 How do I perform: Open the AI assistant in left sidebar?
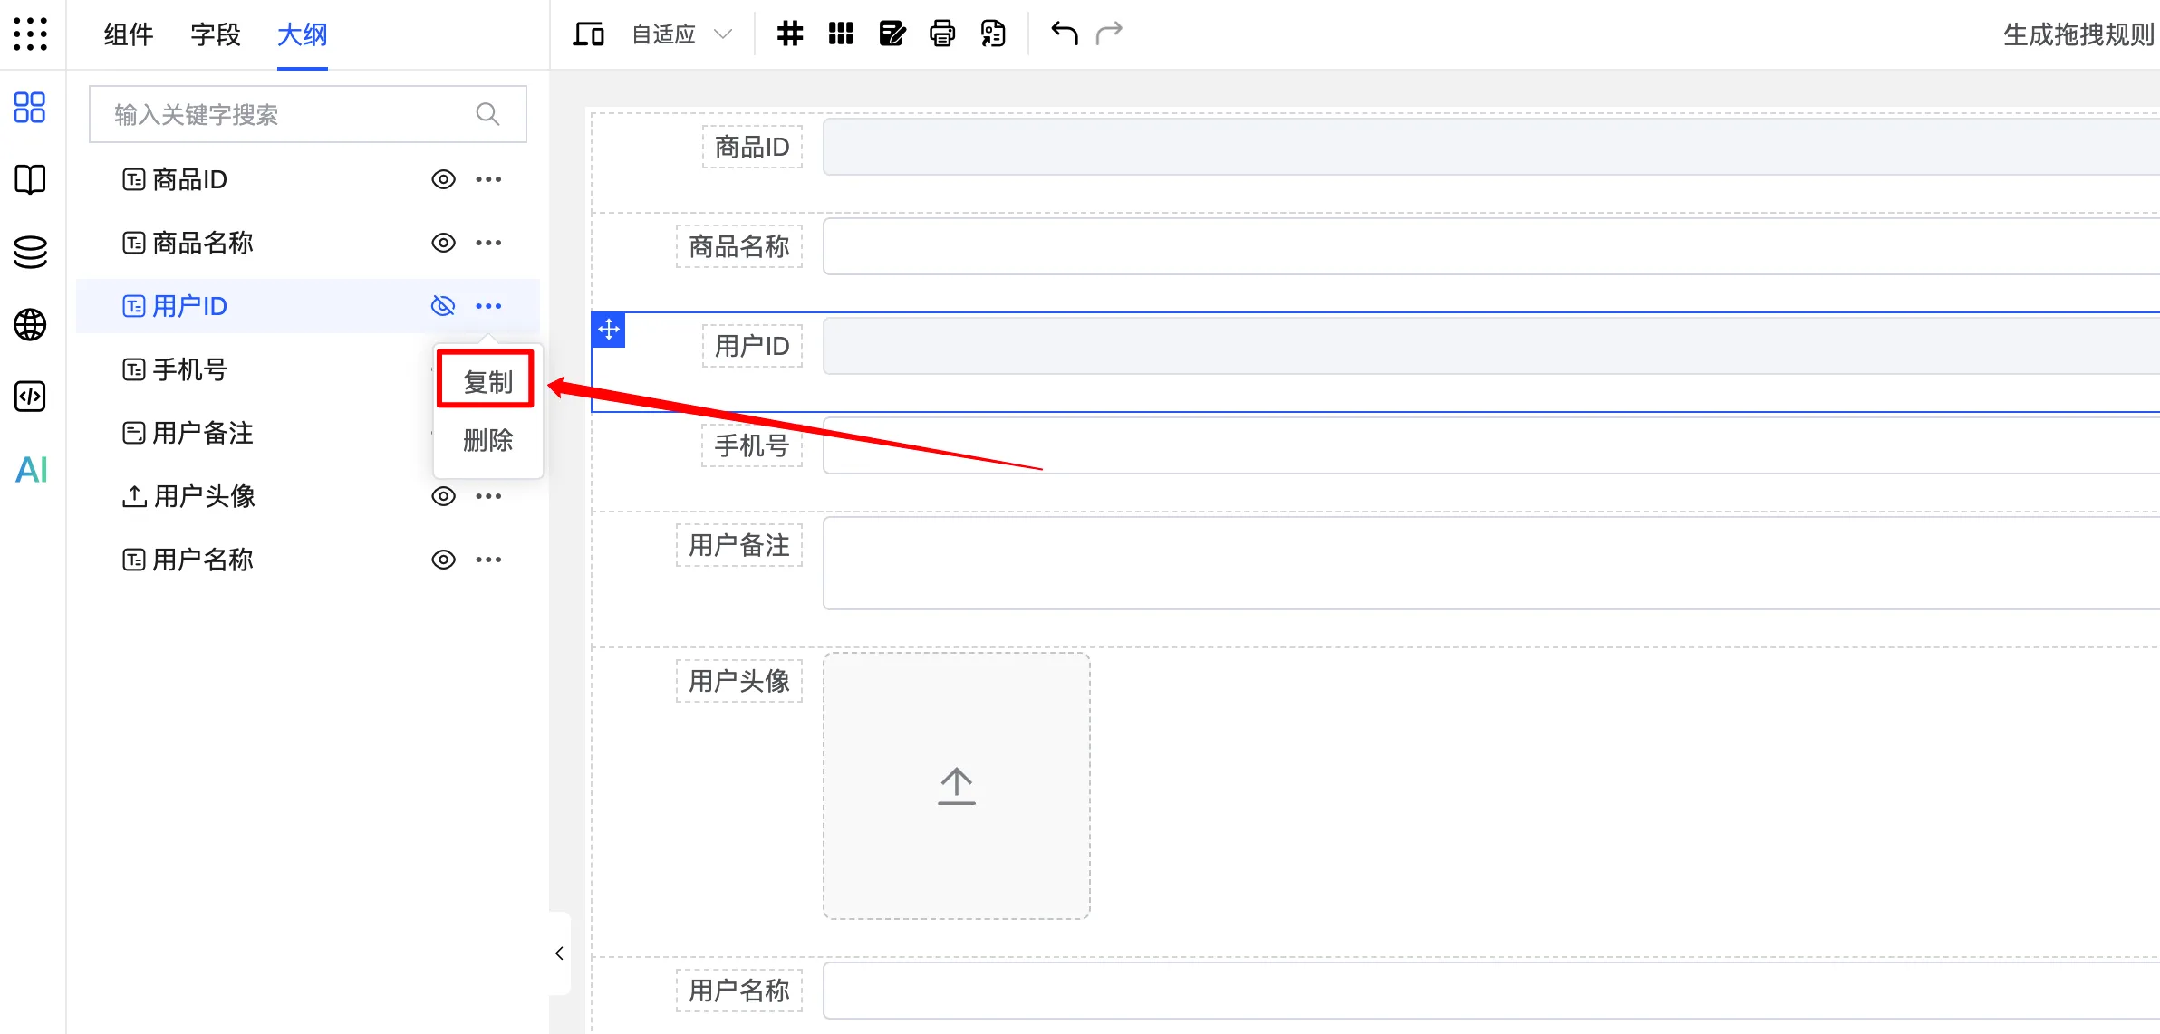[30, 469]
